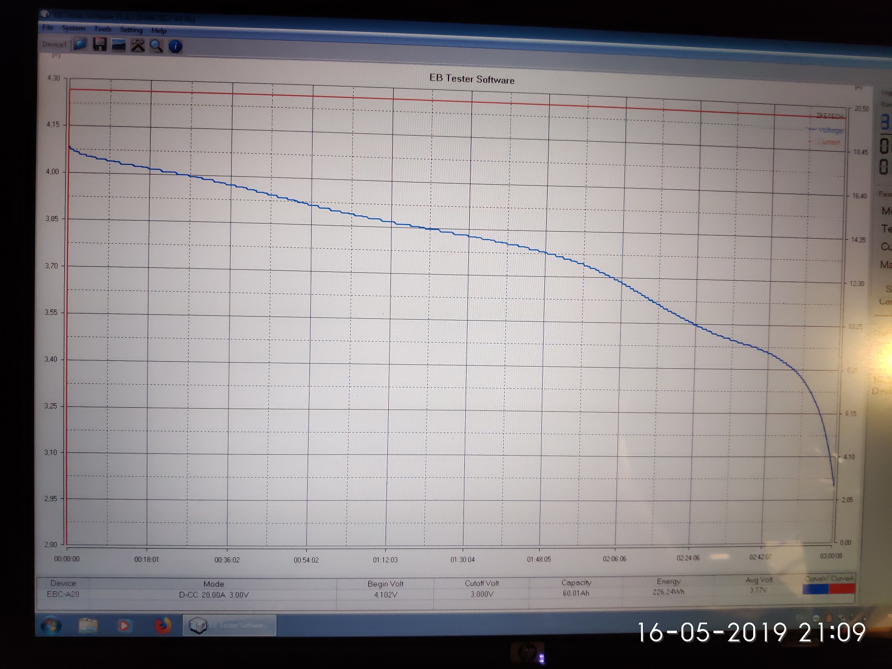Click the open folder toolbar icon
The height and width of the screenshot is (669, 892).
click(x=80, y=44)
